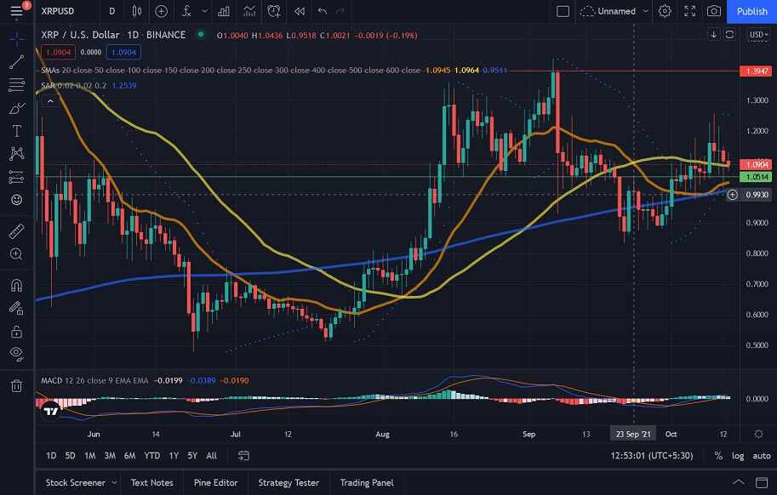Take a chart snapshot with camera icon

[x=714, y=11]
